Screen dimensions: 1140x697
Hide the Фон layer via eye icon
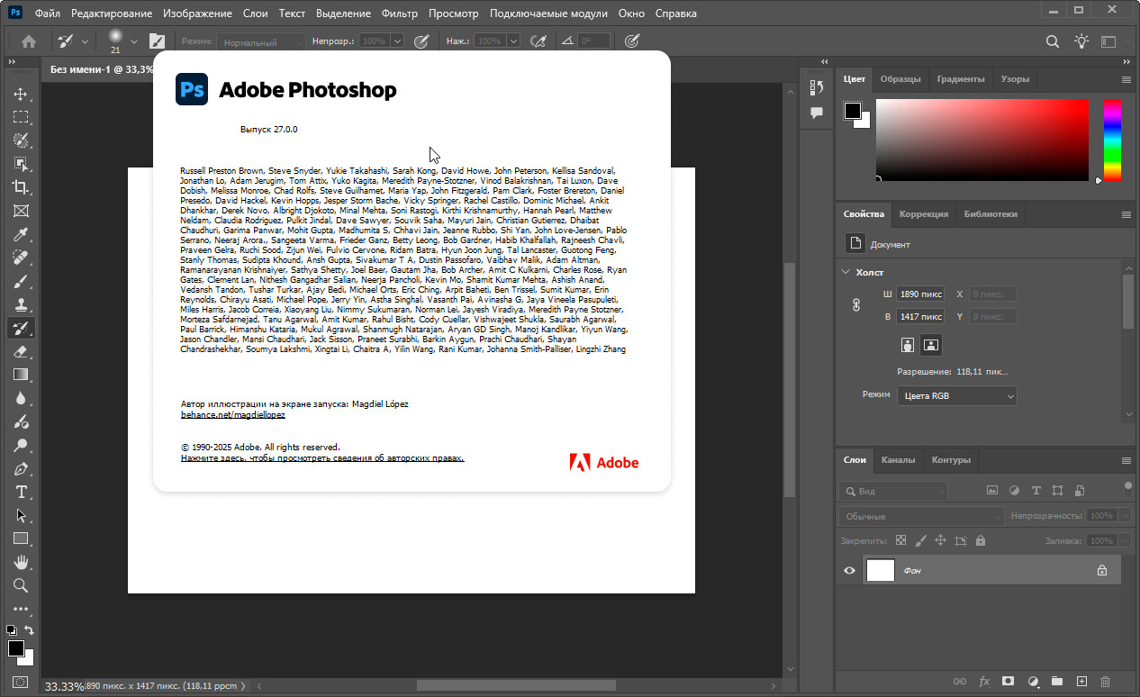[849, 570]
